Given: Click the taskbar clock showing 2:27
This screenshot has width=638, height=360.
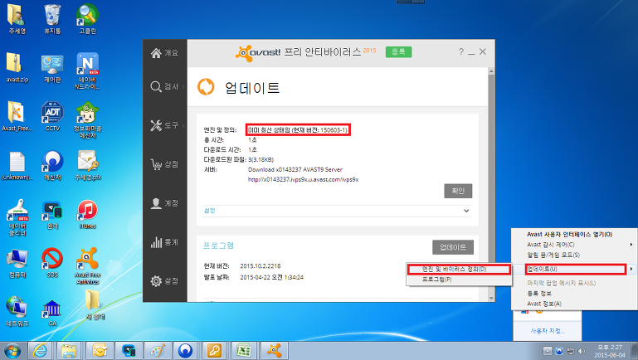Looking at the screenshot, I should point(609,351).
